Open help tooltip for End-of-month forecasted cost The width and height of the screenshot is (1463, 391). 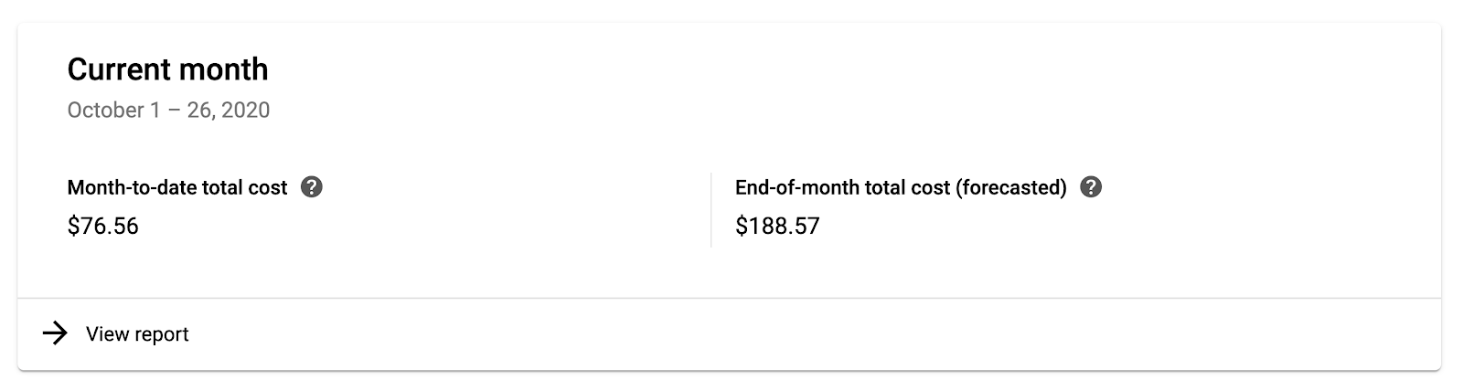[x=1091, y=187]
